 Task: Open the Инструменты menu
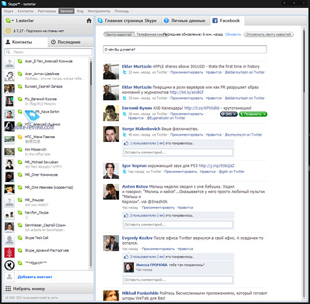tap(99, 11)
